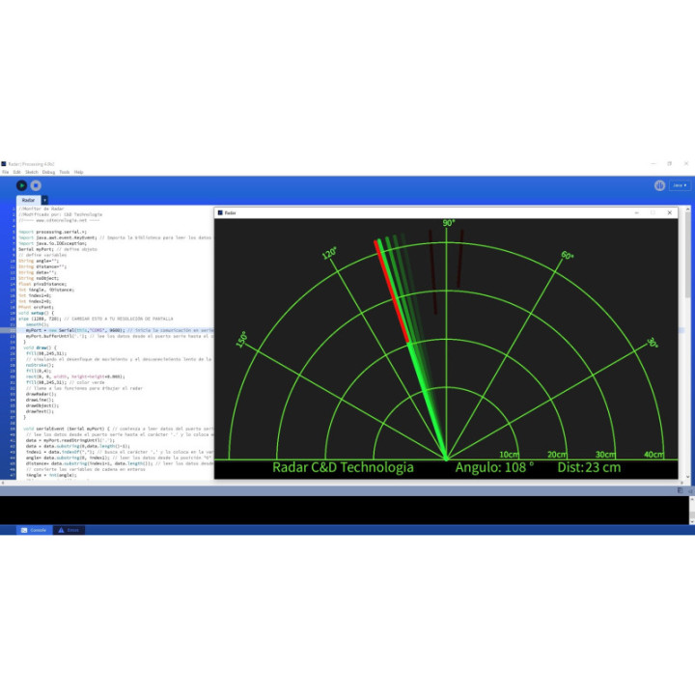The image size is (695, 695).
Task: Click the 'import processing.serial.*;' line
Action: tap(52, 232)
